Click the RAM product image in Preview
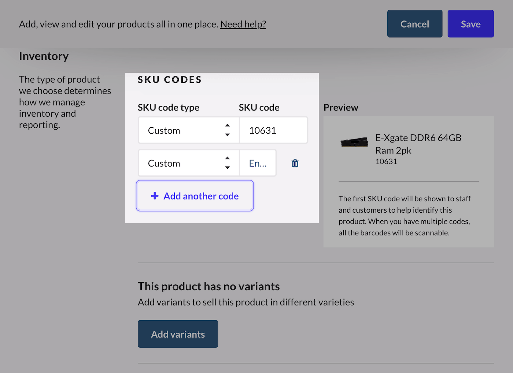This screenshot has width=513, height=373. (354, 142)
